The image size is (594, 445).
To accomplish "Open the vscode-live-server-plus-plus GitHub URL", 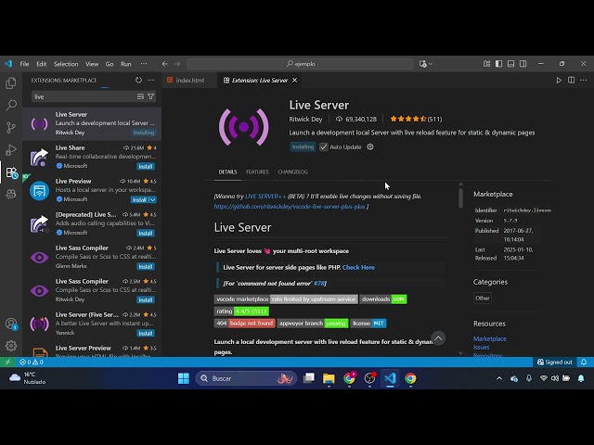I will pos(290,207).
